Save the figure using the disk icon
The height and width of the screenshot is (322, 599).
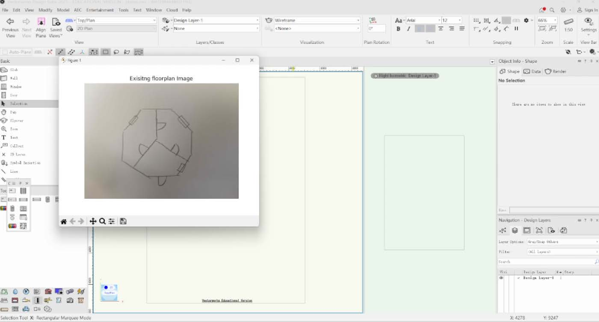pyautogui.click(x=123, y=222)
